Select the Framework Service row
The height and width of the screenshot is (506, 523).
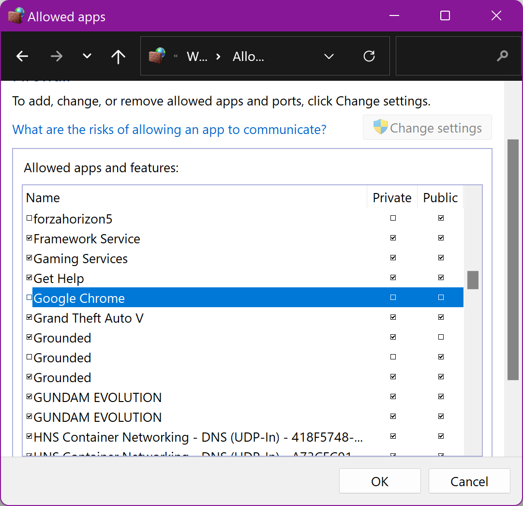coord(244,239)
